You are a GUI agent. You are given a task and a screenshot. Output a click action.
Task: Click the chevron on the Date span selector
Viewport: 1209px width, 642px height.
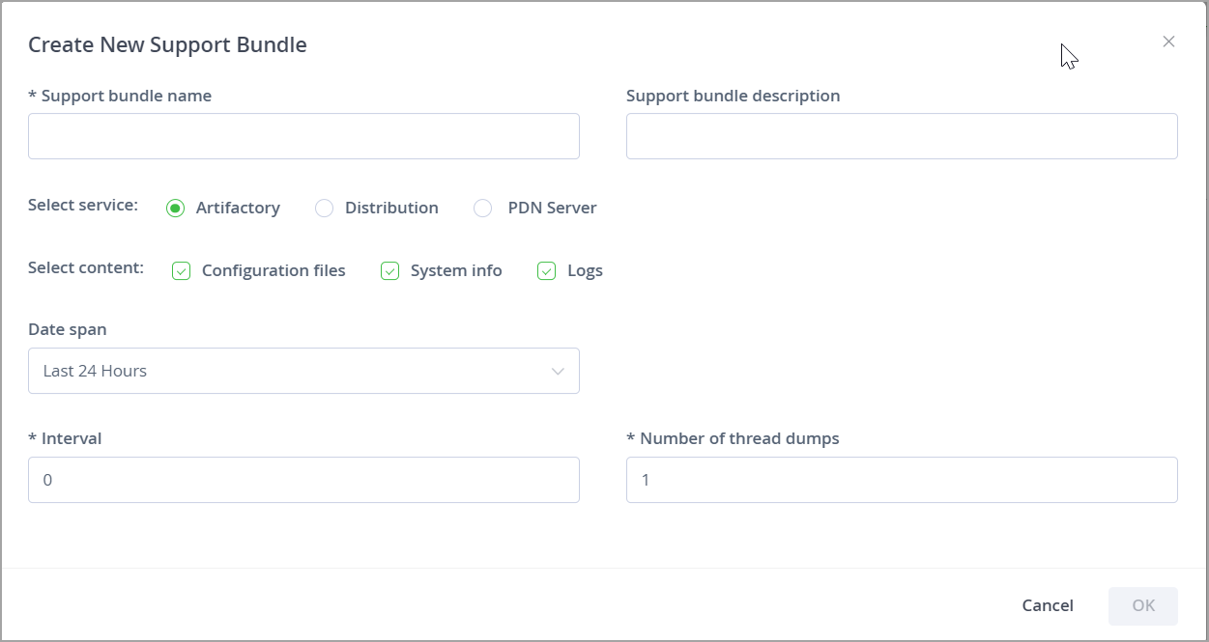tap(558, 371)
